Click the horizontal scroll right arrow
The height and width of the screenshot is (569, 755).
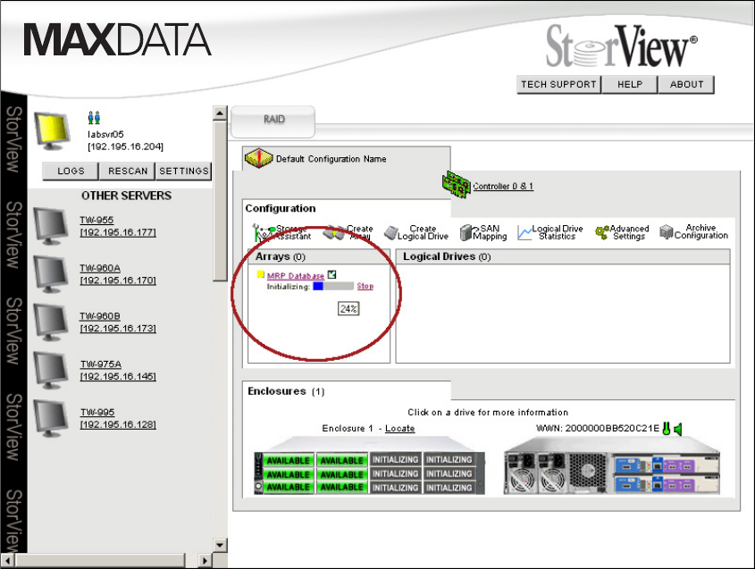point(205,561)
